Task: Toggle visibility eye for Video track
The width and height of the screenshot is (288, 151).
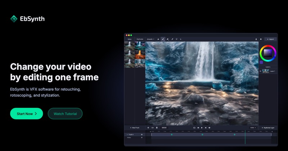Action: pyautogui.click(x=142, y=137)
